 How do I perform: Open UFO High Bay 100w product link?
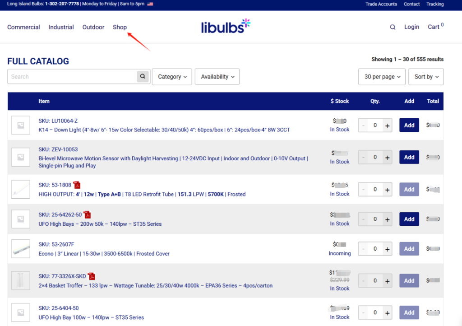(91, 317)
